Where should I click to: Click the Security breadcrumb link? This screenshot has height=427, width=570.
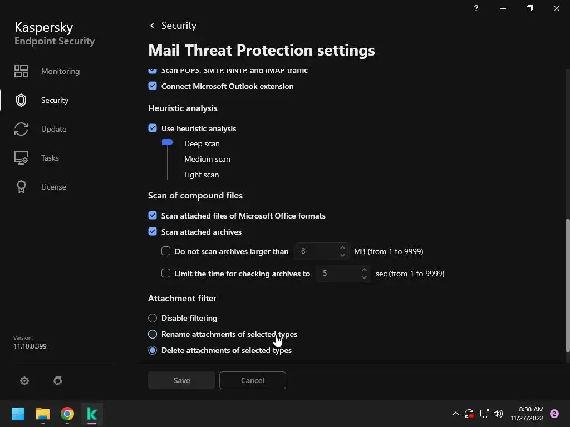tap(179, 26)
